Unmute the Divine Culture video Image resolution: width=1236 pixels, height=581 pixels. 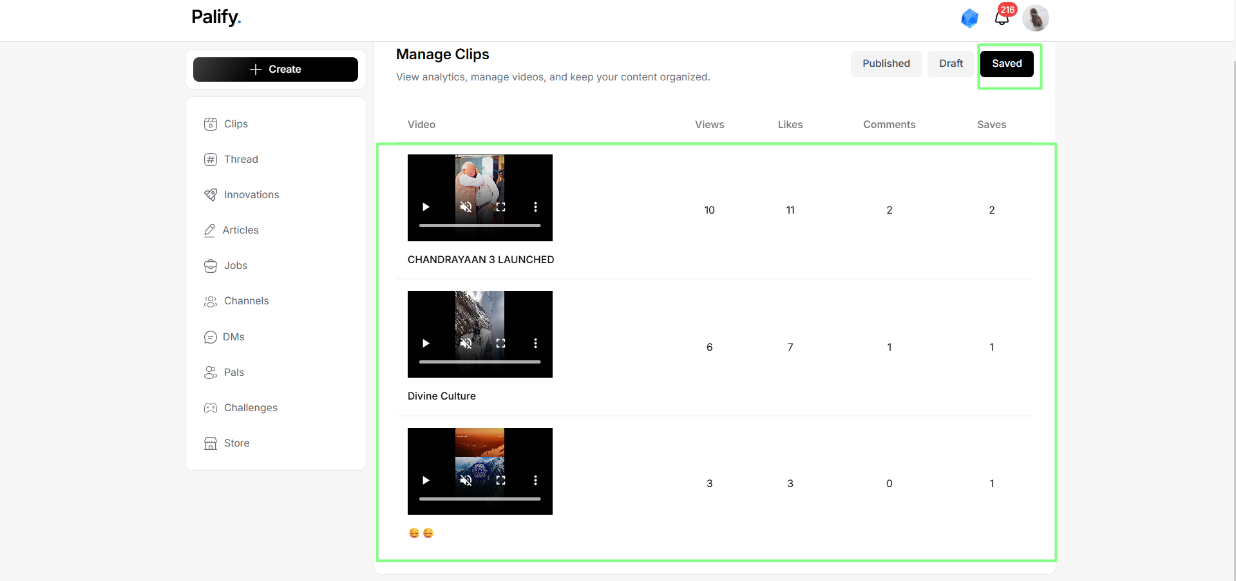coord(466,343)
